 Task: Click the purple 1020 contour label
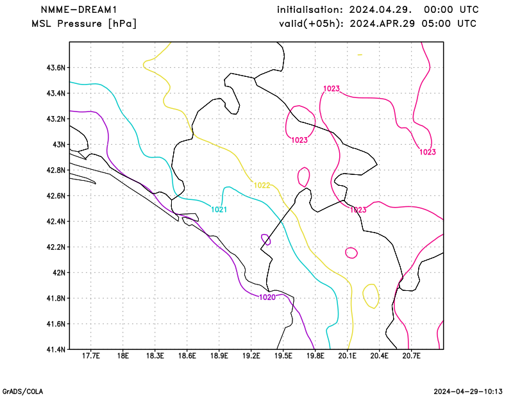point(267,297)
